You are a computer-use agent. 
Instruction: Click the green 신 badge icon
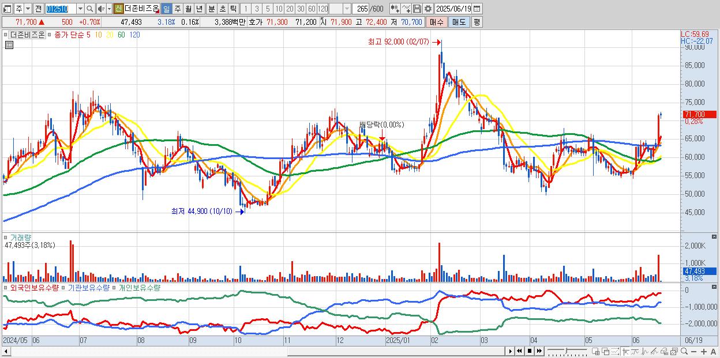tap(118, 9)
